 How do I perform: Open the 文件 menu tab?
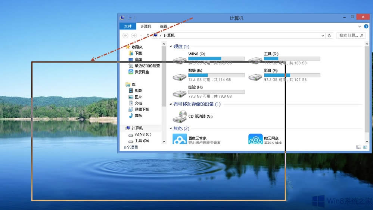point(128,26)
